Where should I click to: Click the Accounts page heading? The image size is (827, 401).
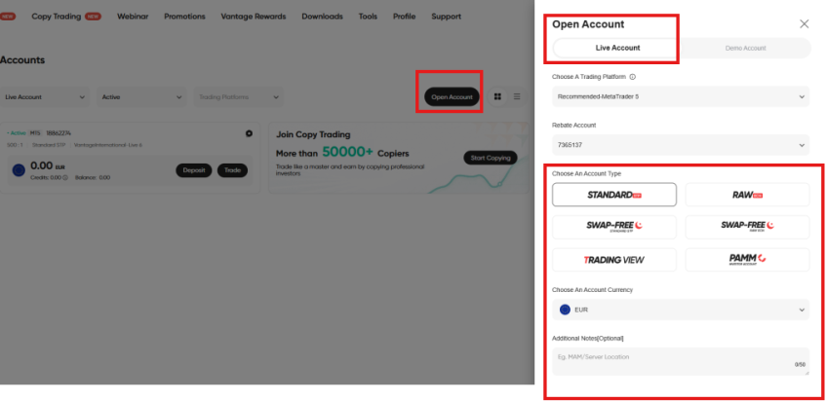pyautogui.click(x=22, y=60)
